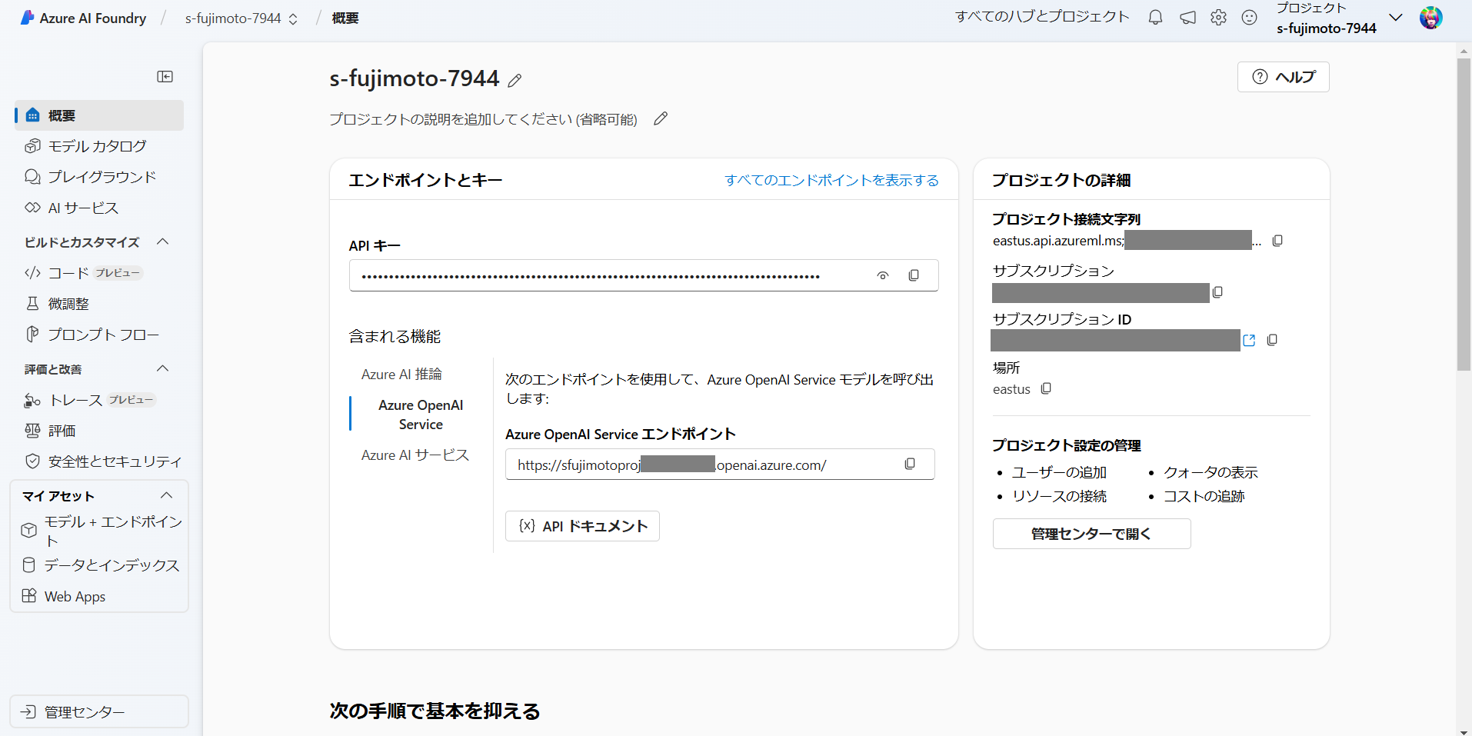Collapse the マイ アセット section
Viewport: 1472px width, 736px height.
tap(166, 495)
